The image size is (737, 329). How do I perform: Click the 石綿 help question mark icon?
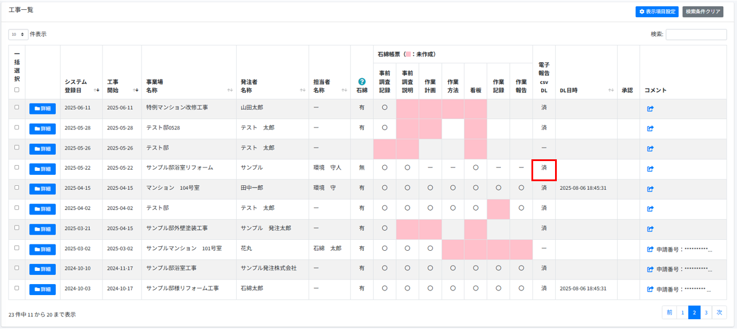click(x=362, y=82)
